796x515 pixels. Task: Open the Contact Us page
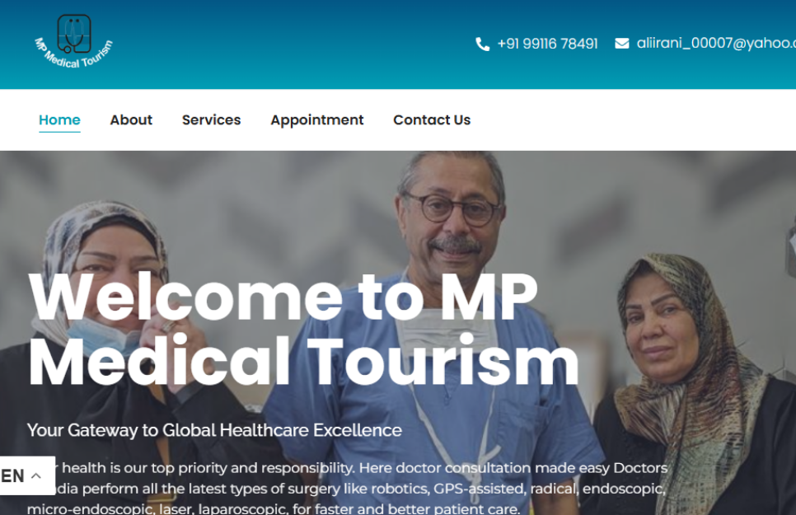(x=432, y=119)
